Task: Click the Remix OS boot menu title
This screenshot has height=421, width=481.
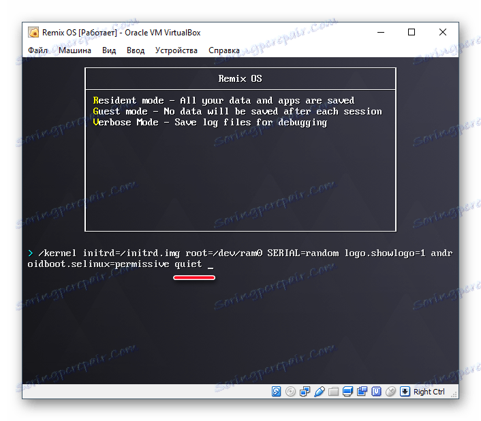Action: (x=240, y=78)
